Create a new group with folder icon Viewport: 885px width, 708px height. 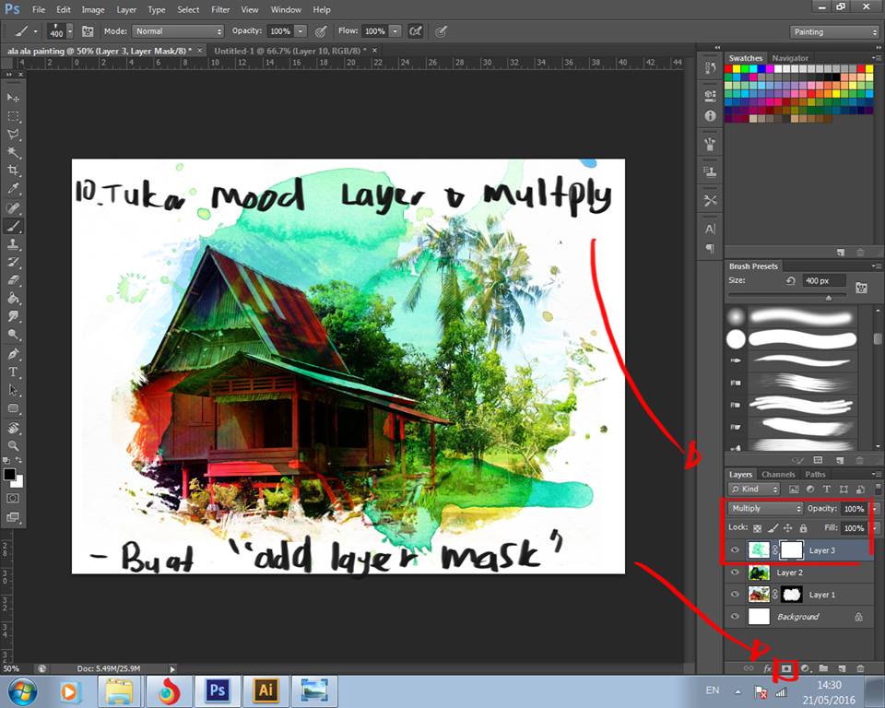coord(823,667)
